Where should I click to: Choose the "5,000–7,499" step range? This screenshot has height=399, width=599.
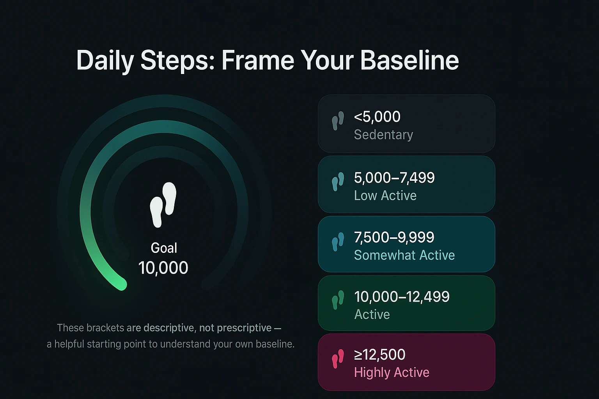pyautogui.click(x=394, y=178)
